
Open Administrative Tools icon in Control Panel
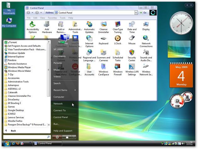click(x=75, y=27)
